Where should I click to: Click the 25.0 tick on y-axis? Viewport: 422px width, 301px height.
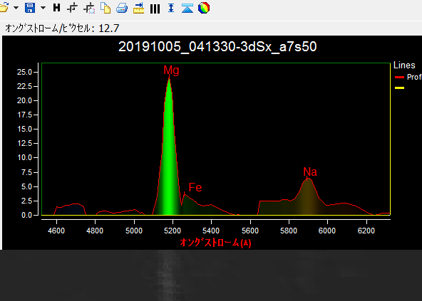(24, 72)
